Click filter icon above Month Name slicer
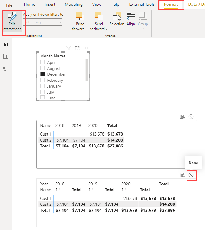205x230 pixels. pyautogui.click(x=69, y=48)
